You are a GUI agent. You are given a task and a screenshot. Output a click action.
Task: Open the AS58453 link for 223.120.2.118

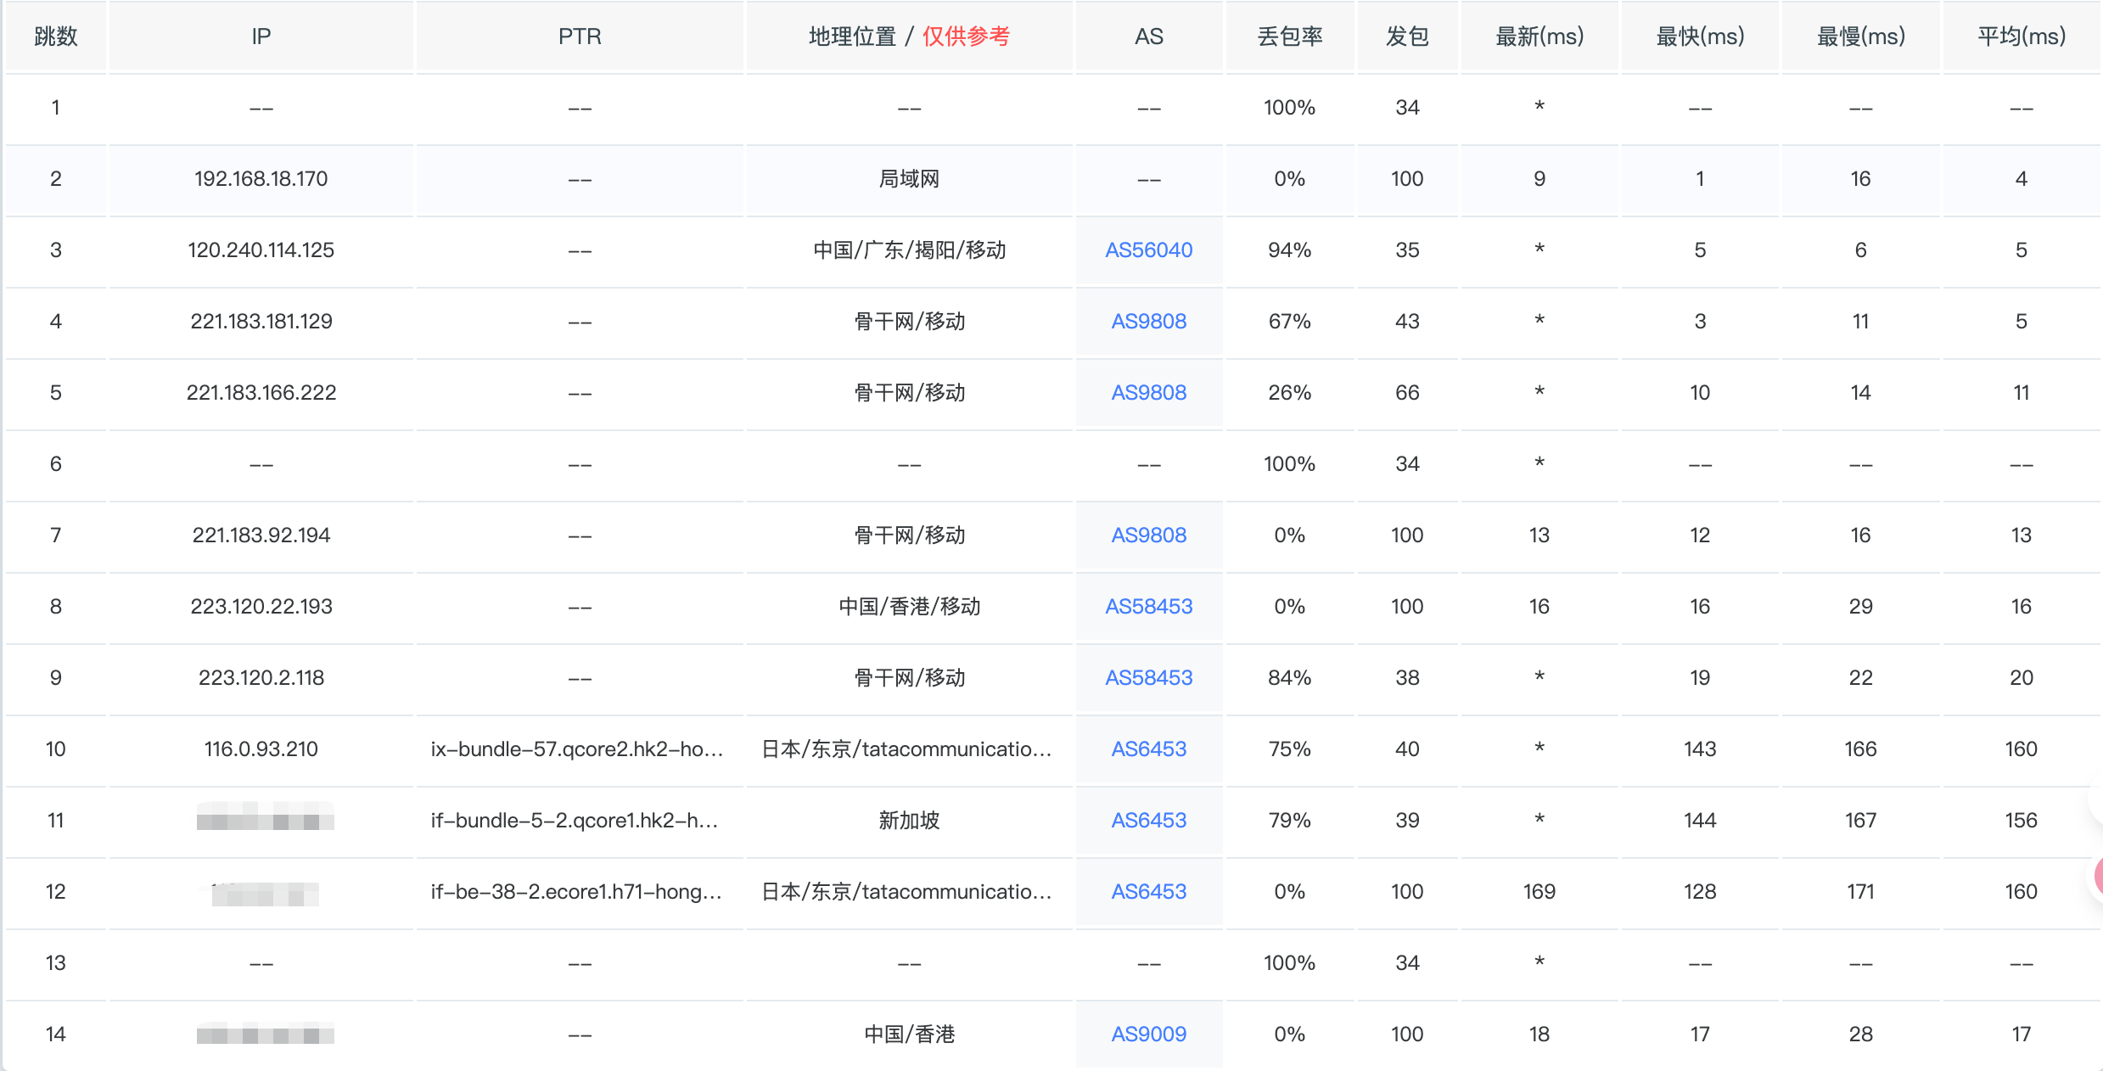1148,678
